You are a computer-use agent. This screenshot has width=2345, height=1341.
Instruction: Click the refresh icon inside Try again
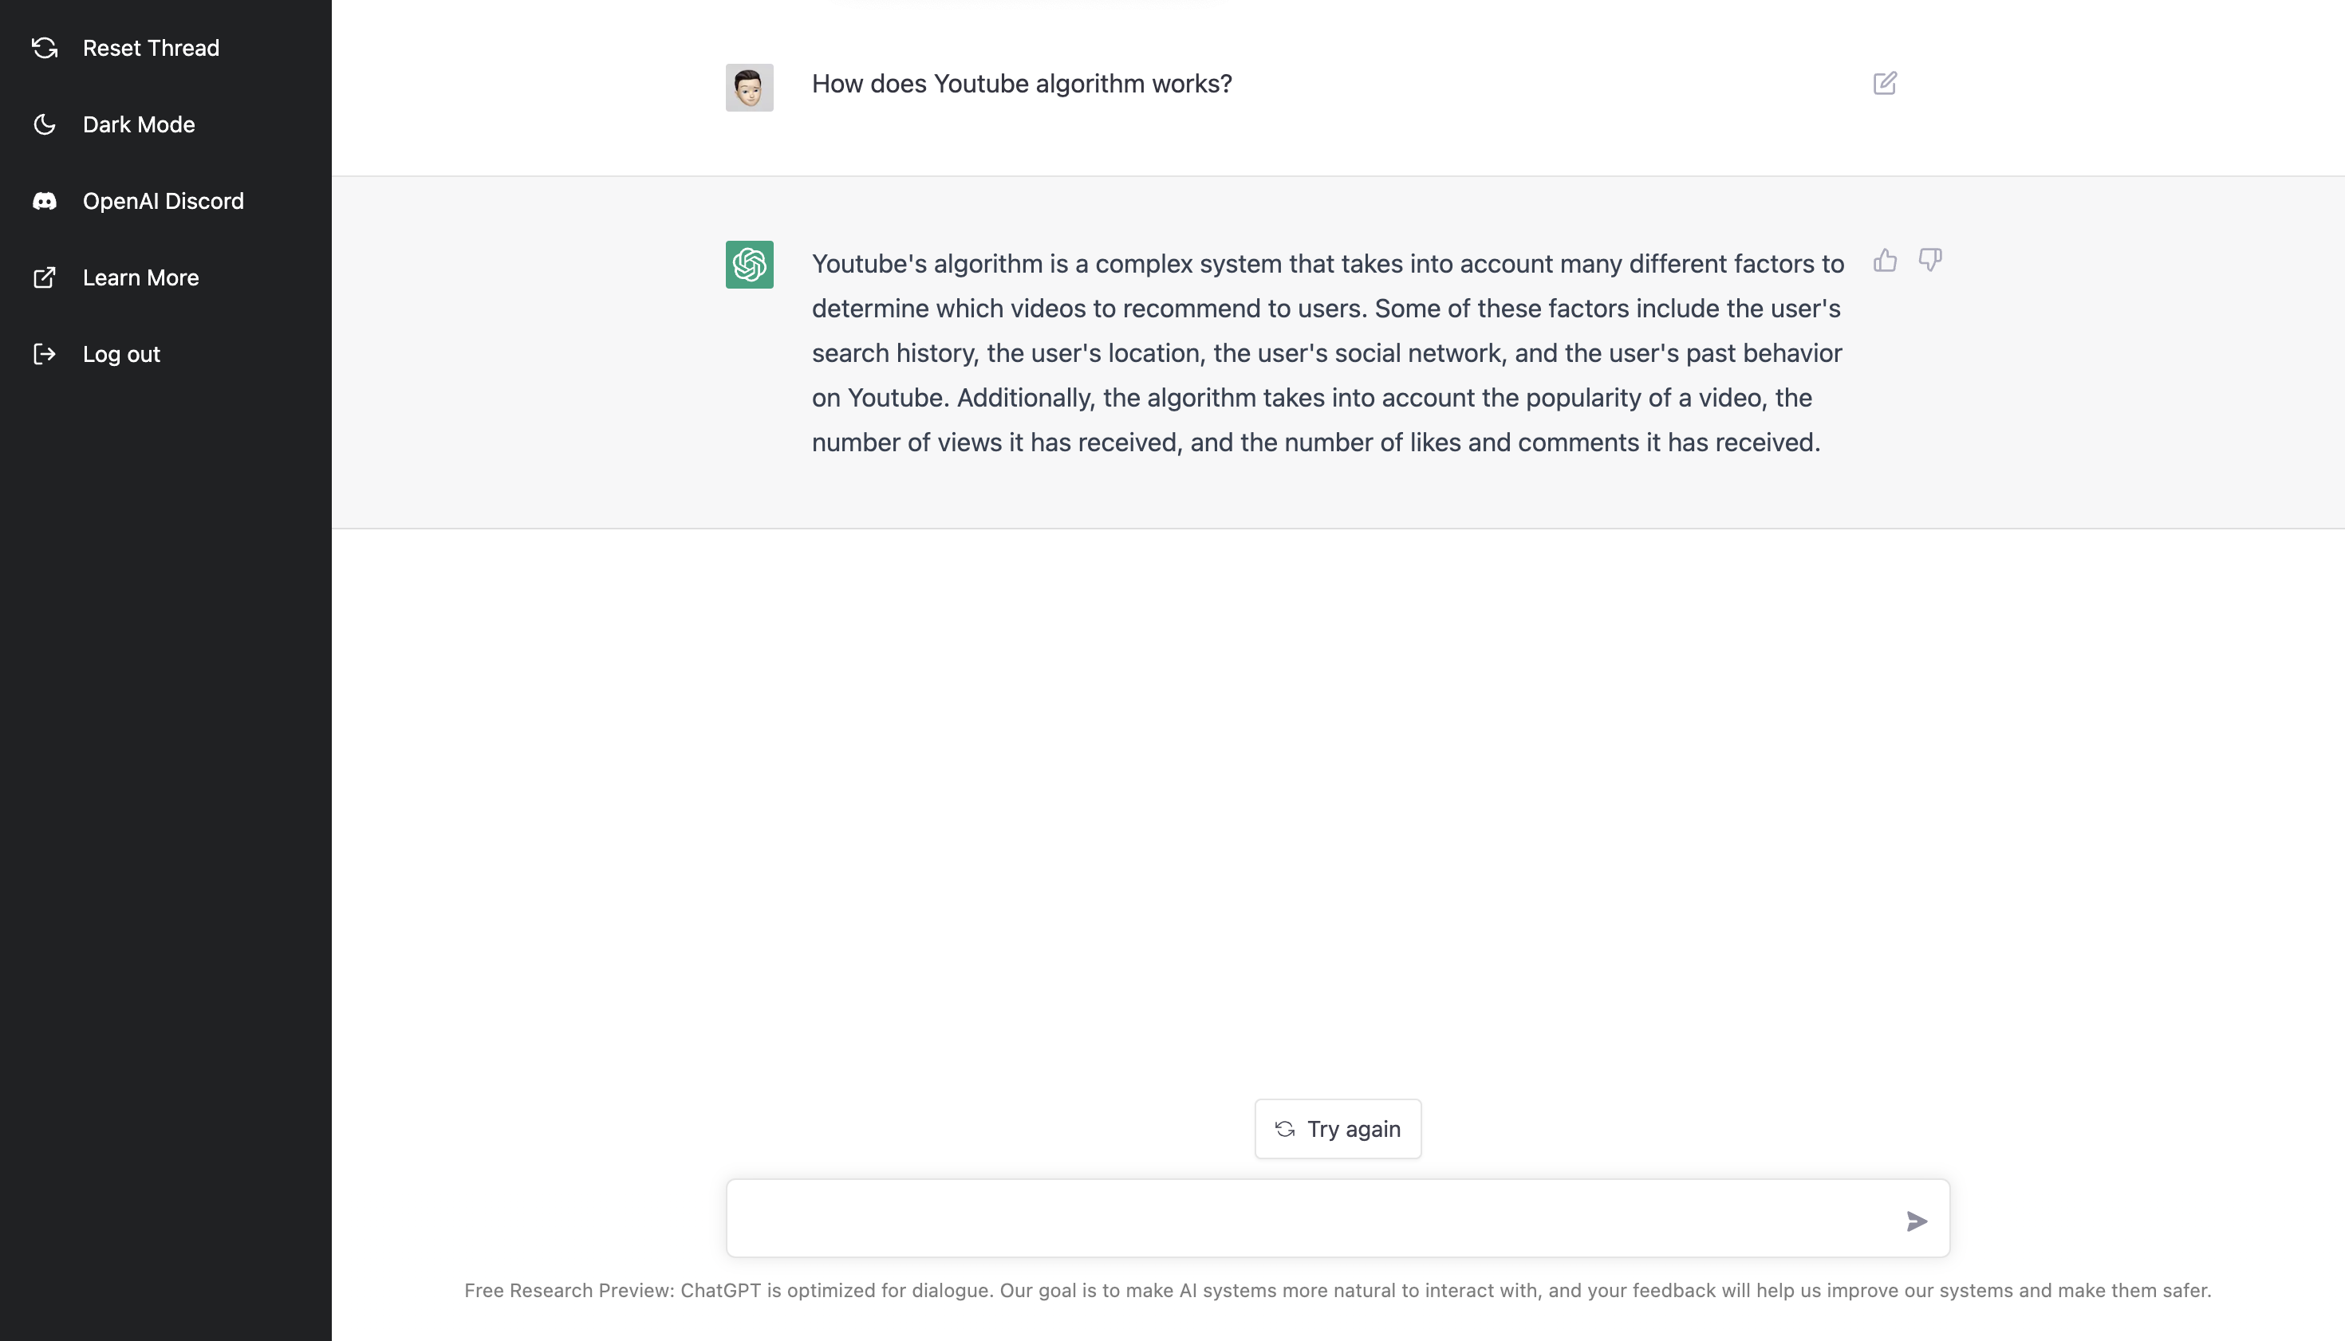click(1284, 1129)
